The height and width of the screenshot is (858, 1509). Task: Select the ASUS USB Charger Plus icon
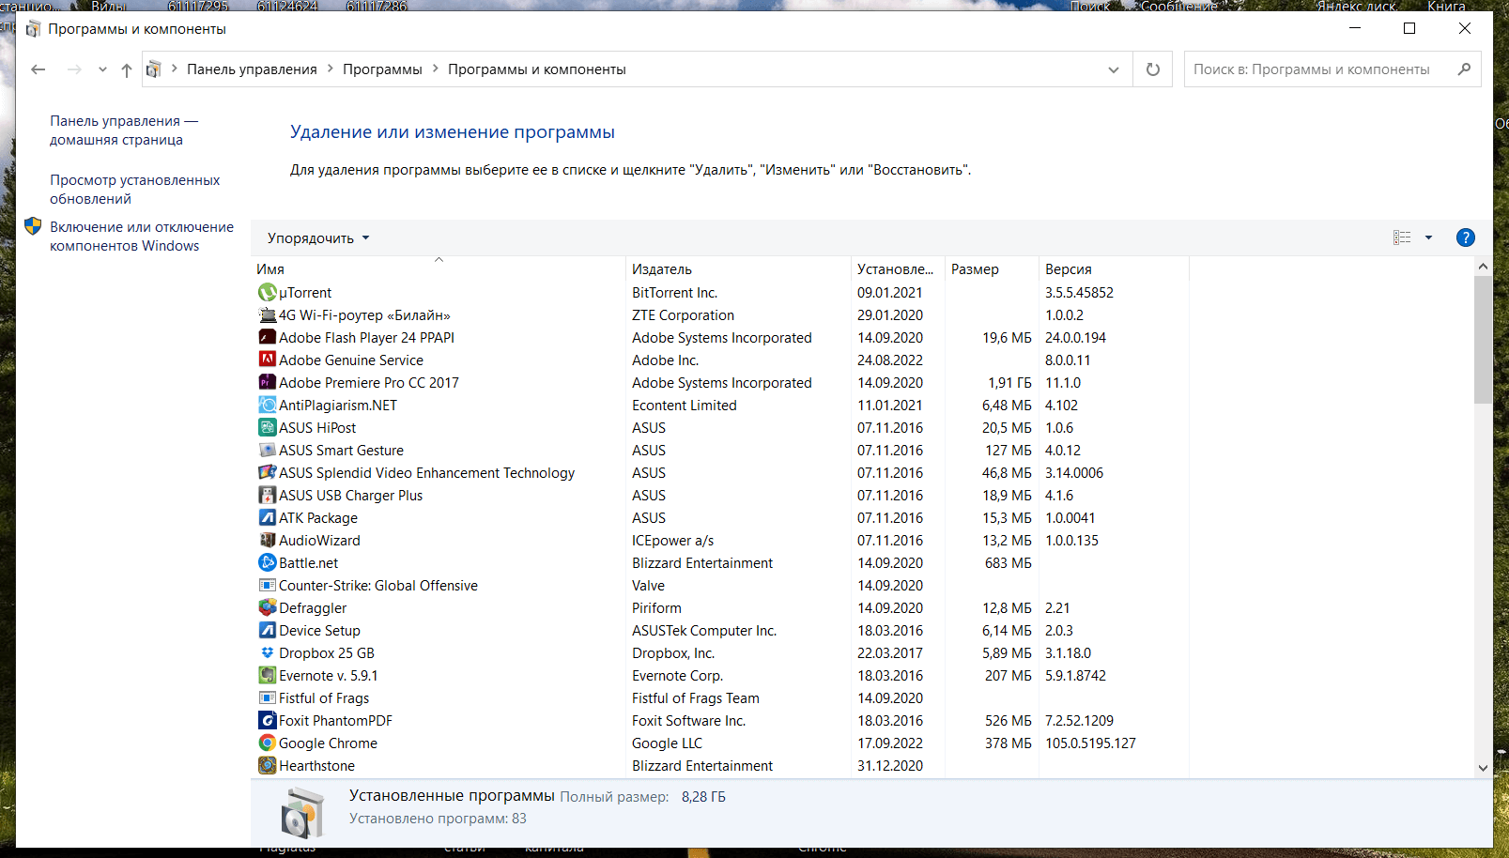point(268,496)
